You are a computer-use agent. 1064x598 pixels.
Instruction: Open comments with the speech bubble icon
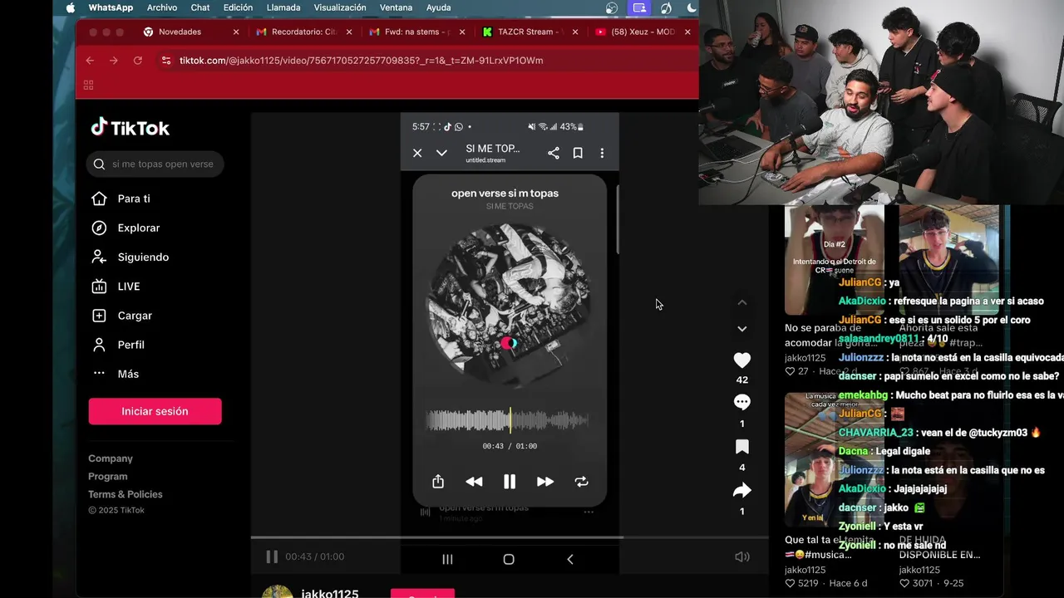tap(742, 403)
